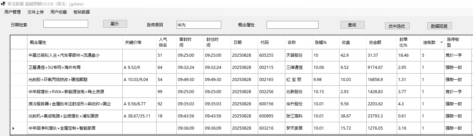Open the 文件上传 menu
Viewport: 473px width, 136px height.
36,12
